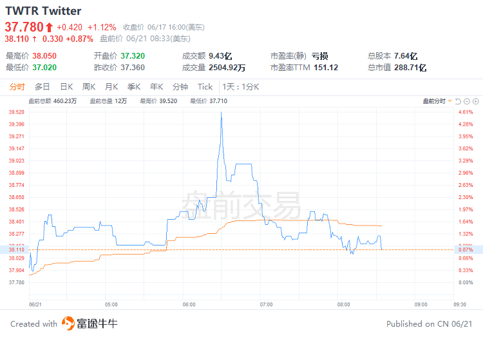Image resolution: width=483 pixels, height=337 pixels.
Task: Click the change percentage +1.12%
Action: (102, 28)
